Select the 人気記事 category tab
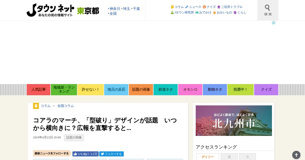305x160 pixels. point(38,90)
